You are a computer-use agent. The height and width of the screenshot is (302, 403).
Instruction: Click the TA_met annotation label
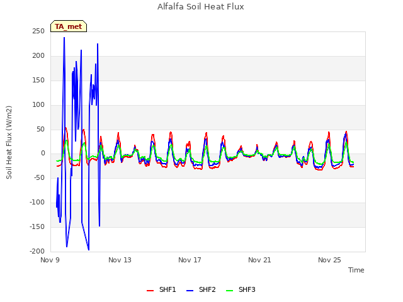click(69, 26)
